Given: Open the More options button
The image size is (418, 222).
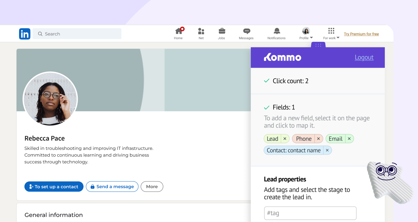Looking at the screenshot, I should click(152, 187).
